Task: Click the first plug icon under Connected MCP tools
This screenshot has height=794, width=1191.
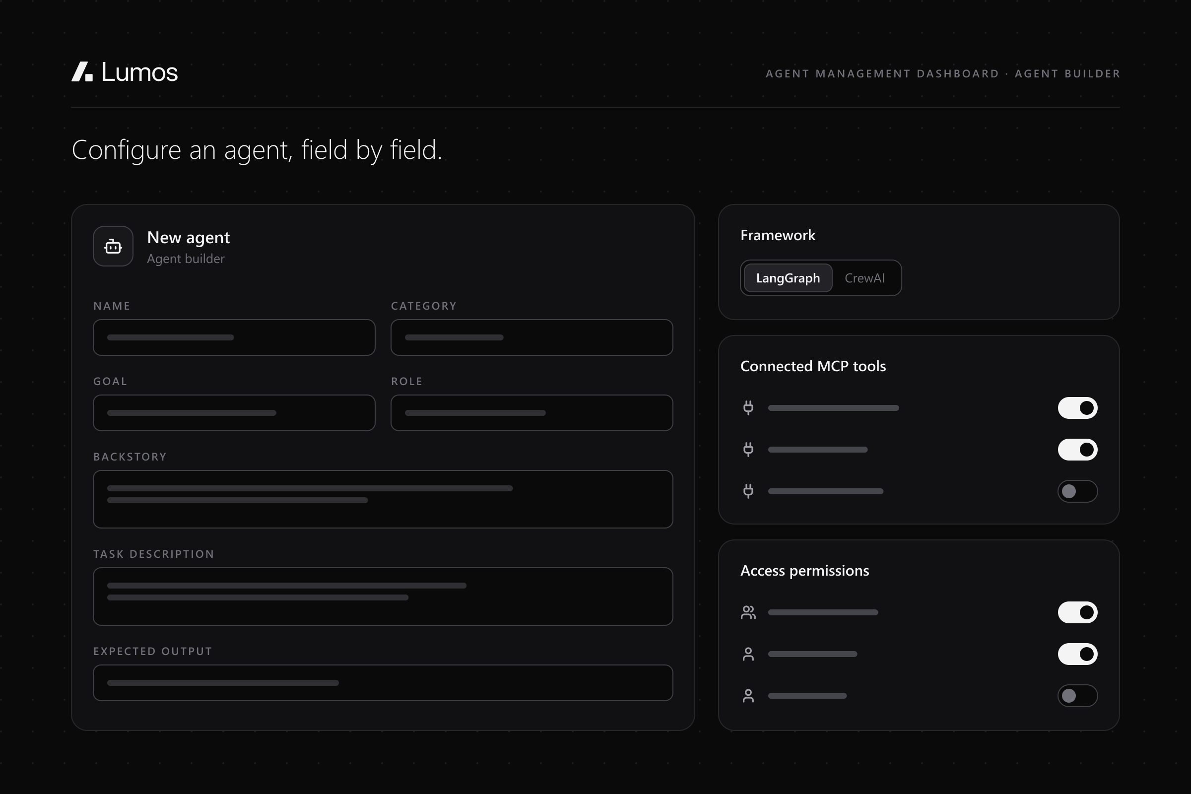Action: (x=748, y=407)
